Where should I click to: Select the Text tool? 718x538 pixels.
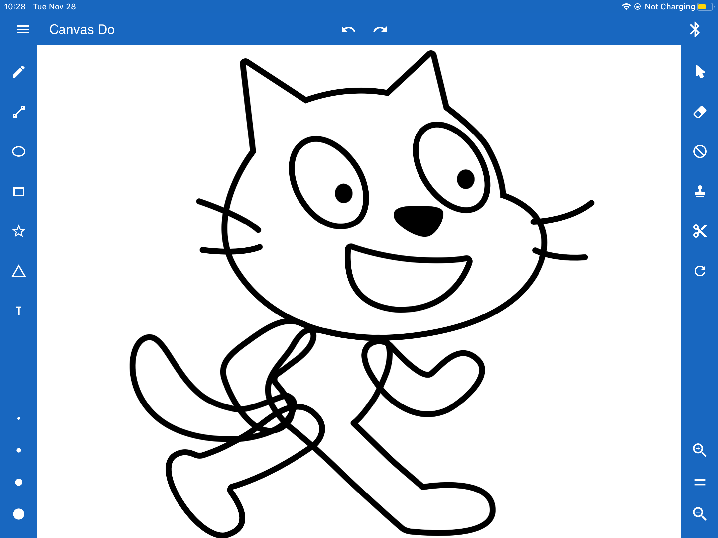pos(19,312)
